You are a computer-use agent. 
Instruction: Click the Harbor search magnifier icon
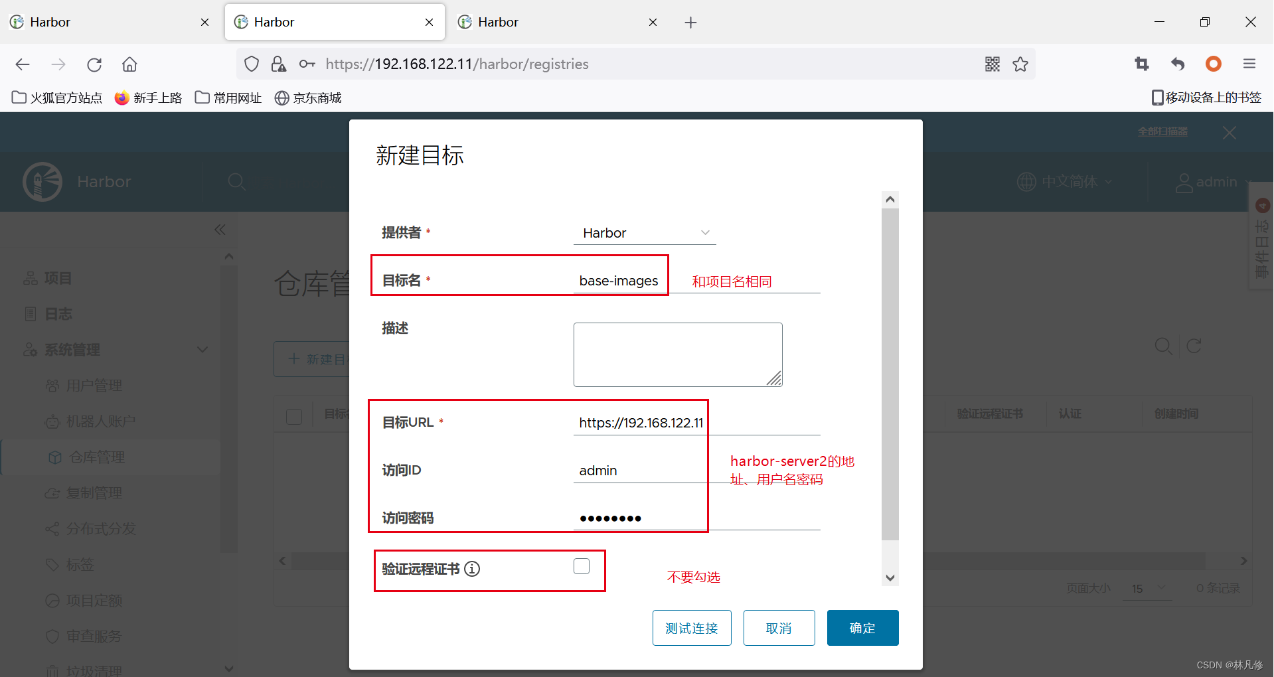(237, 182)
